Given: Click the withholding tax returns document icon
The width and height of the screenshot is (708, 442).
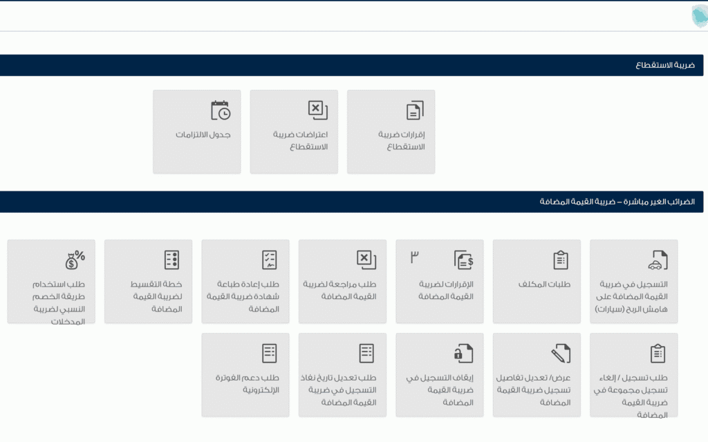Looking at the screenshot, I should click(414, 110).
